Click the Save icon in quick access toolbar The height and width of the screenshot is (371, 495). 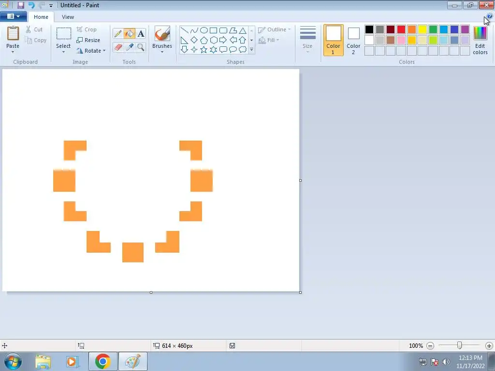click(x=20, y=5)
